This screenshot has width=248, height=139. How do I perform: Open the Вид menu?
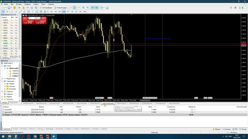12,4
